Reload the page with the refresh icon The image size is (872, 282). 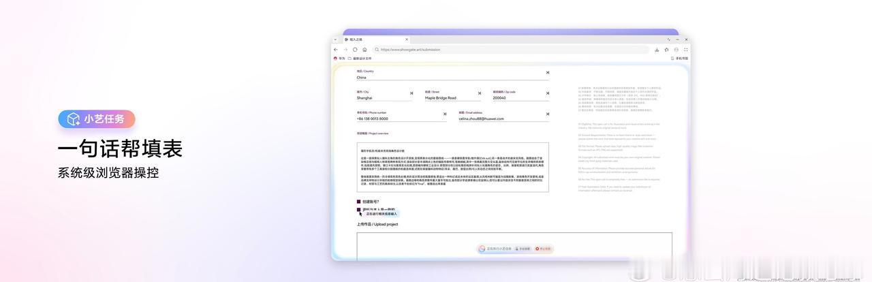[355, 49]
